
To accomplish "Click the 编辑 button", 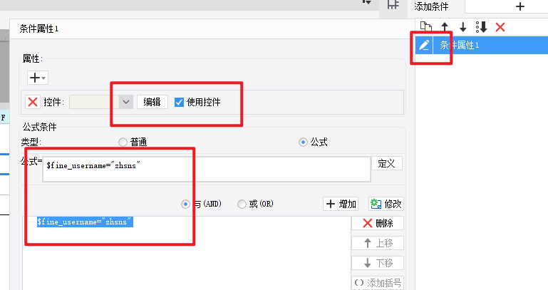I will (152, 102).
